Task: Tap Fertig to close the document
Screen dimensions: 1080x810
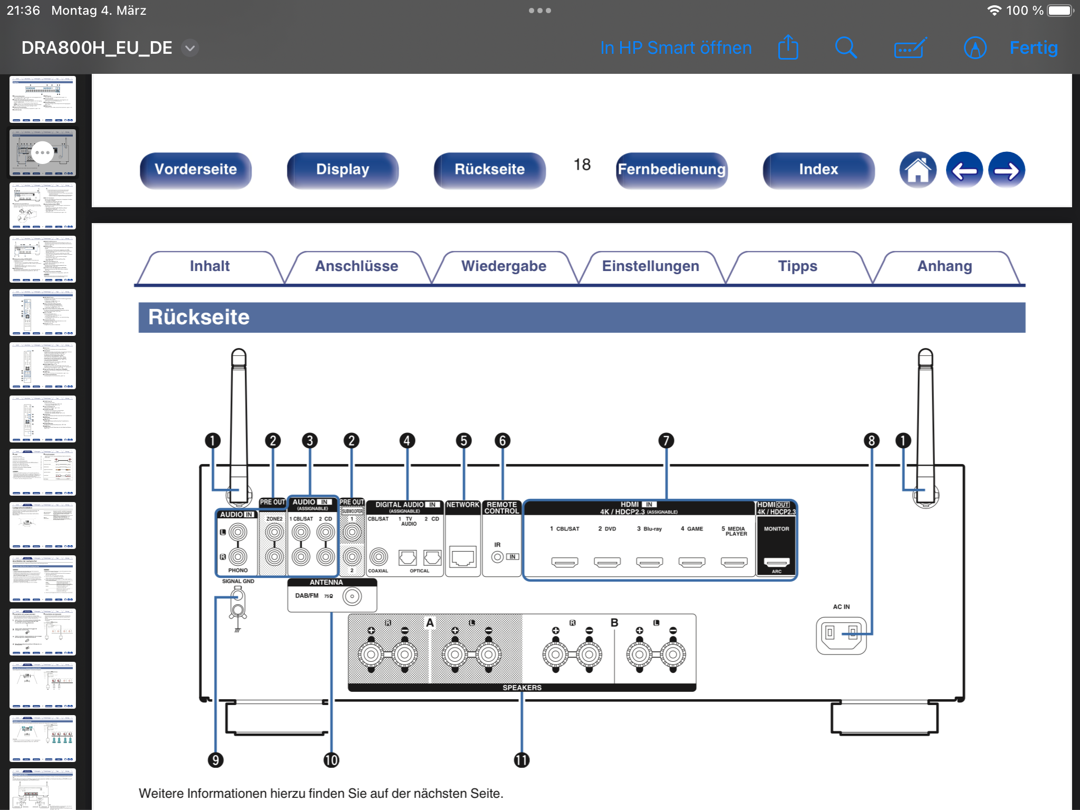Action: pyautogui.click(x=1034, y=48)
